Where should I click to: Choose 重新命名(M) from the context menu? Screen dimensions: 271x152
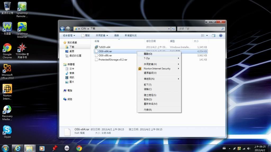[x=159, y=104]
